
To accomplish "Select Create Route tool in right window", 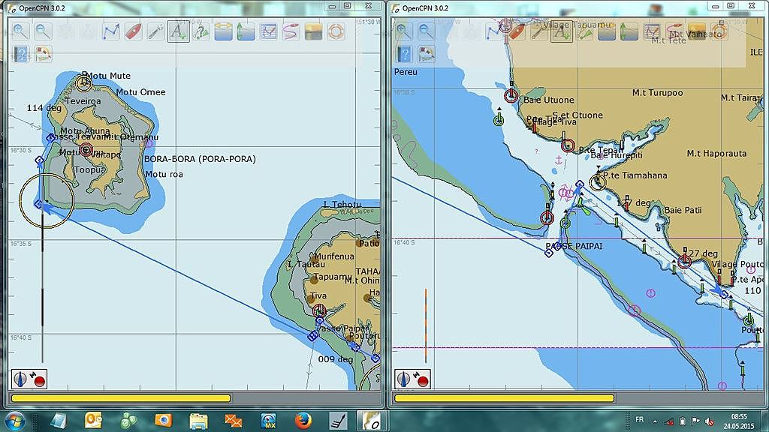I will click(494, 31).
